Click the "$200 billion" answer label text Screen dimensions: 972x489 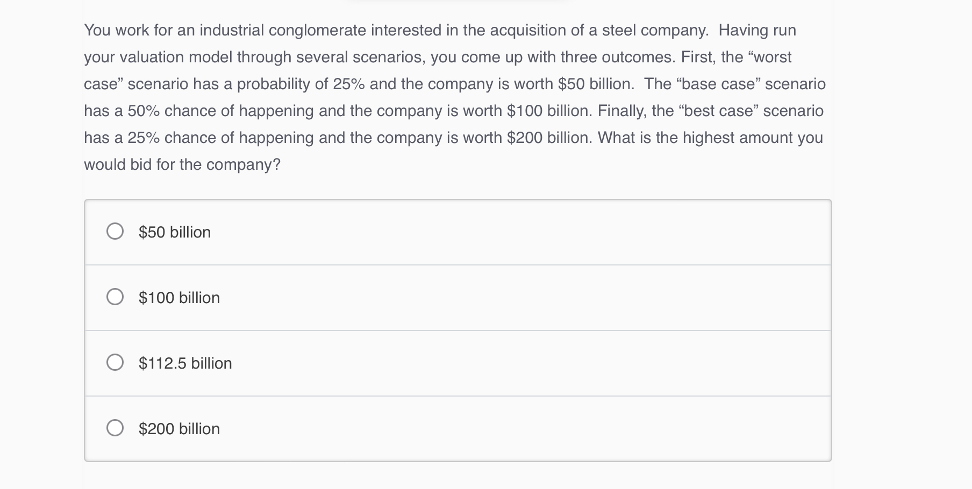pos(180,429)
